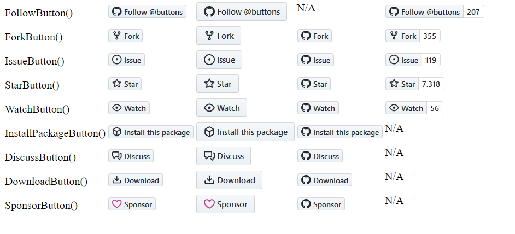
Task: Open the 56 watchers count link
Action: tap(435, 108)
